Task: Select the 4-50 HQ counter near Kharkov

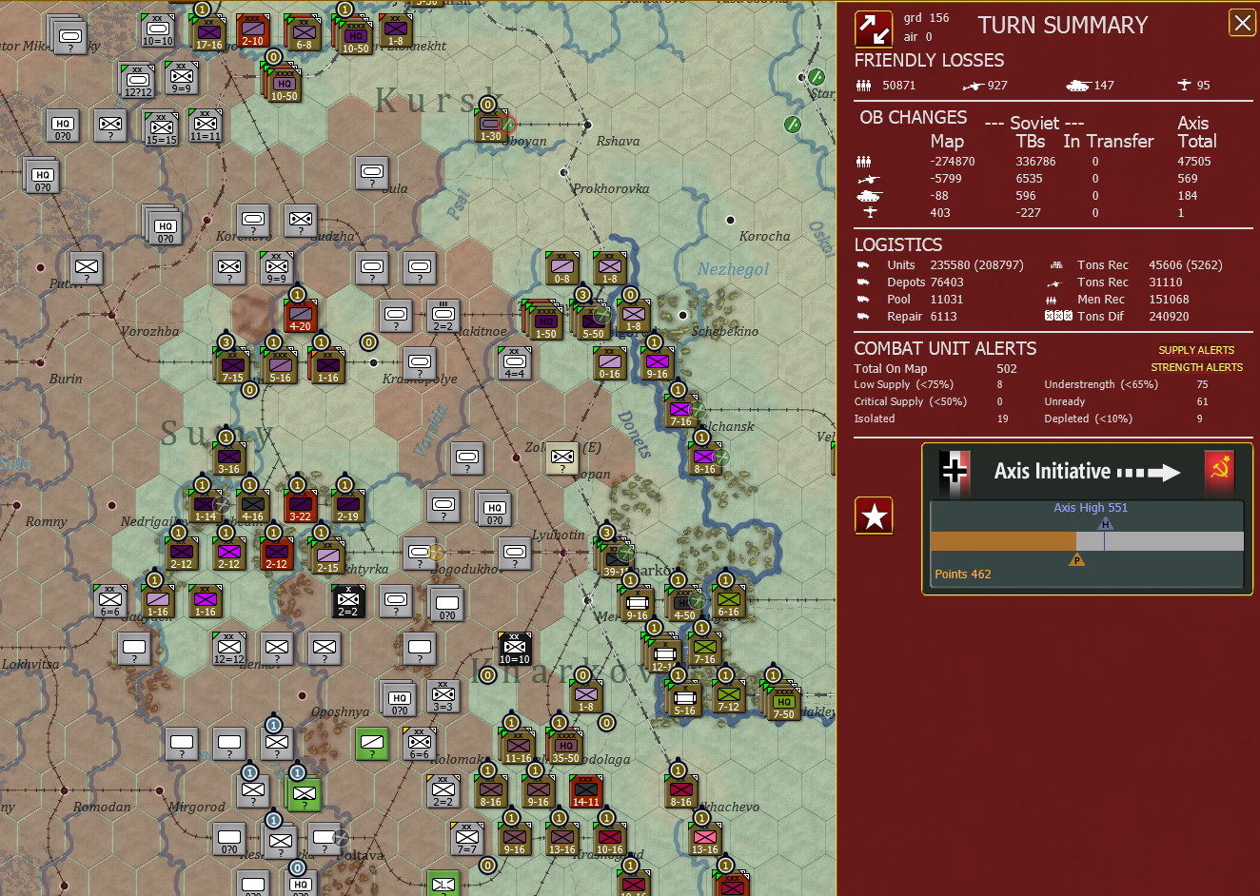Action: tap(684, 604)
